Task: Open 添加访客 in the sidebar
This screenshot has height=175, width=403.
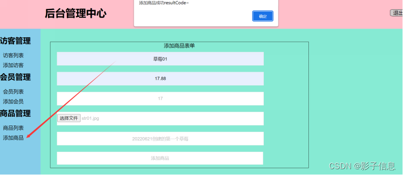Action: (14, 65)
